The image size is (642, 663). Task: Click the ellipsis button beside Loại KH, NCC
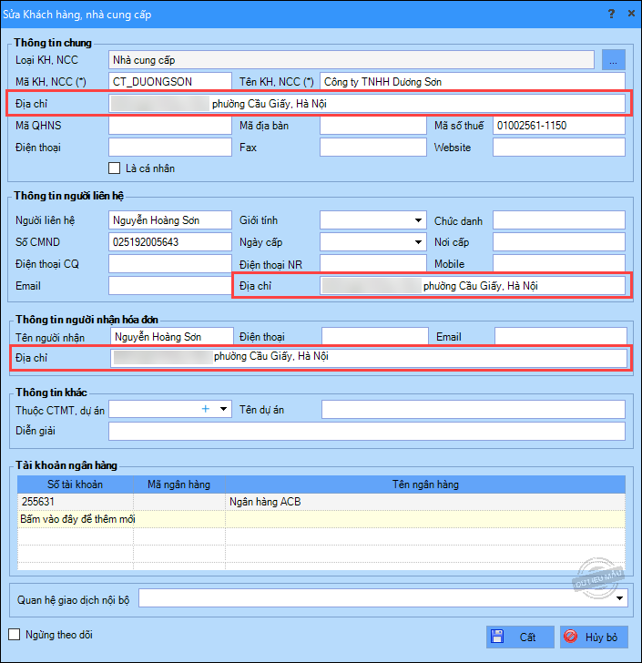click(613, 60)
